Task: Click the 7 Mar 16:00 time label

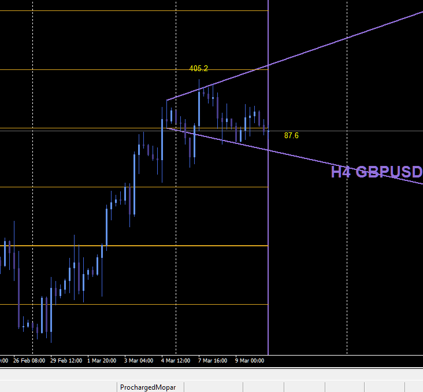Action: tap(213, 361)
